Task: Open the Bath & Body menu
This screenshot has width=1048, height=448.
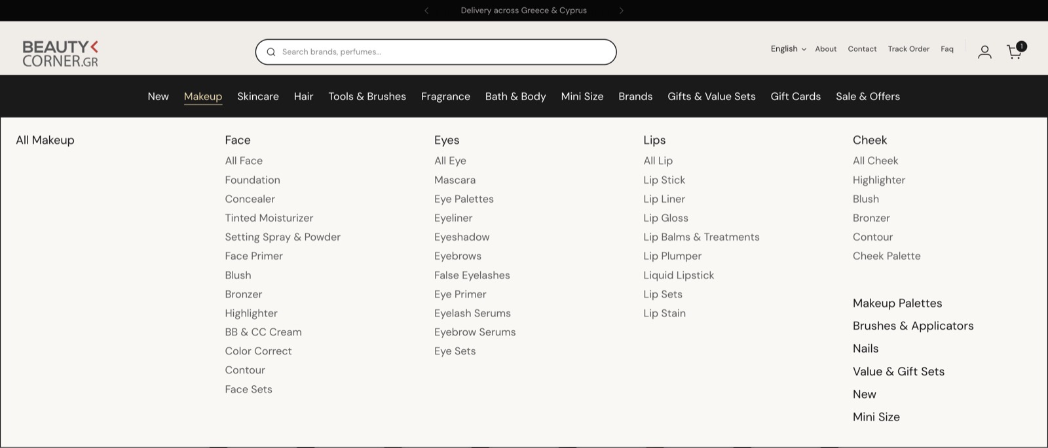Action: pos(515,96)
